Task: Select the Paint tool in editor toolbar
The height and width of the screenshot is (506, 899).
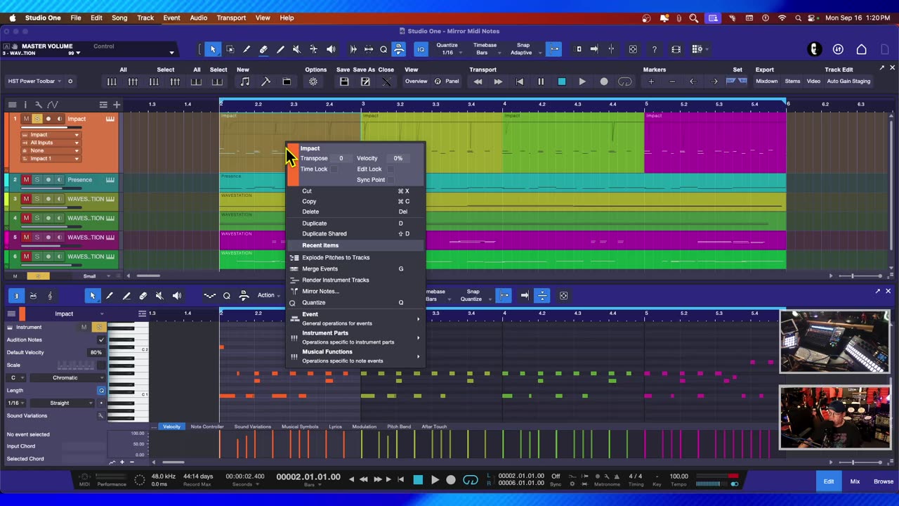Action: (126, 296)
